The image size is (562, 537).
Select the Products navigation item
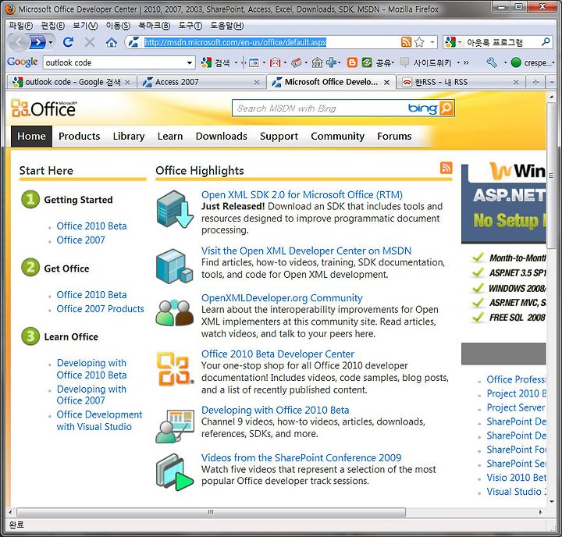79,137
